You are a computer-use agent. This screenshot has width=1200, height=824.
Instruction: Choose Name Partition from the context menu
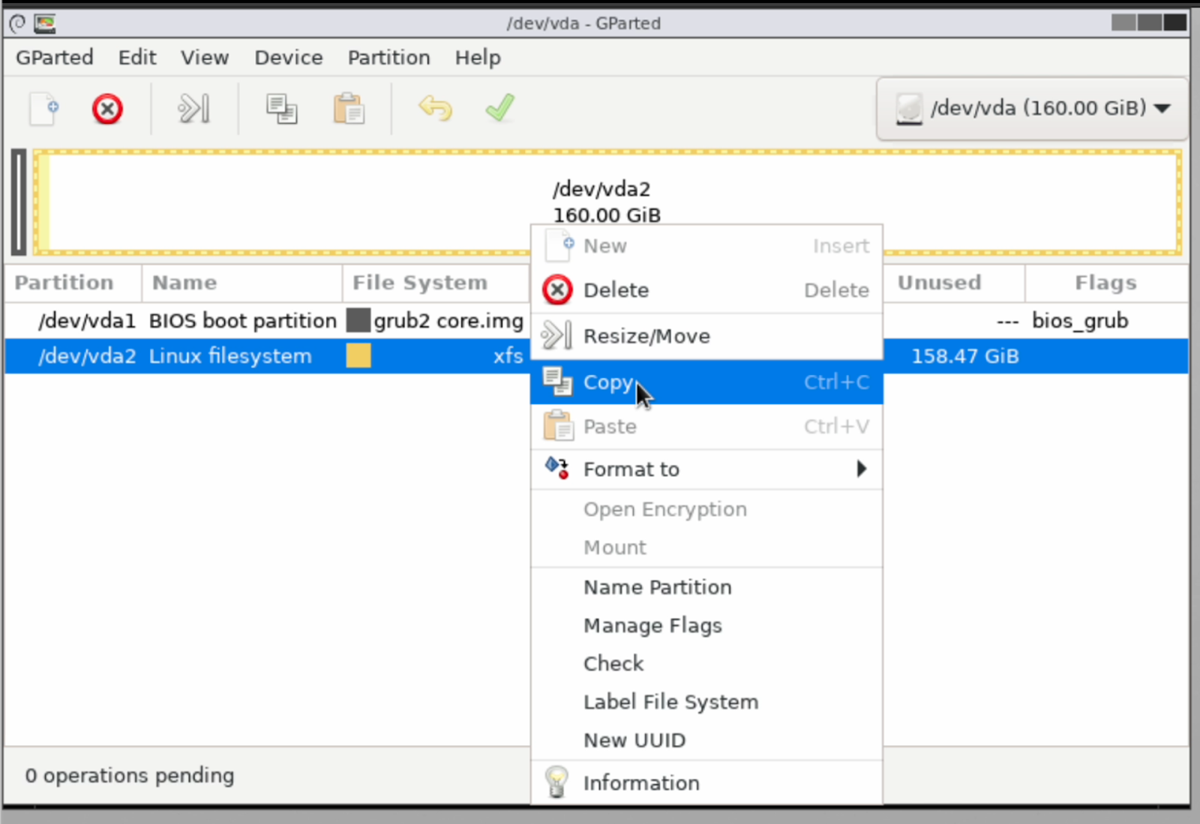click(x=706, y=587)
